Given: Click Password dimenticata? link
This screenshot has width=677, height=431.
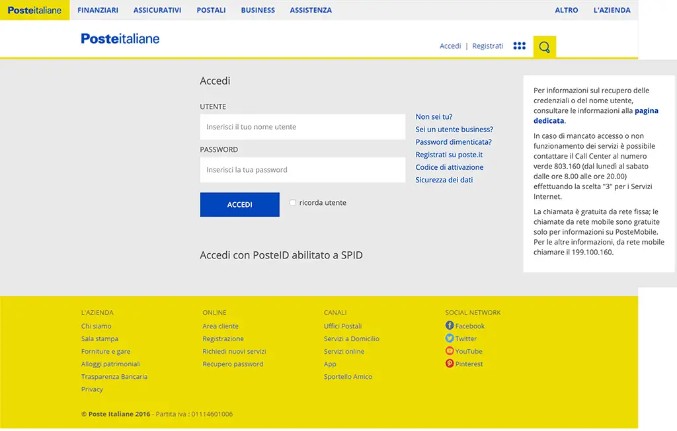Looking at the screenshot, I should tap(454, 141).
